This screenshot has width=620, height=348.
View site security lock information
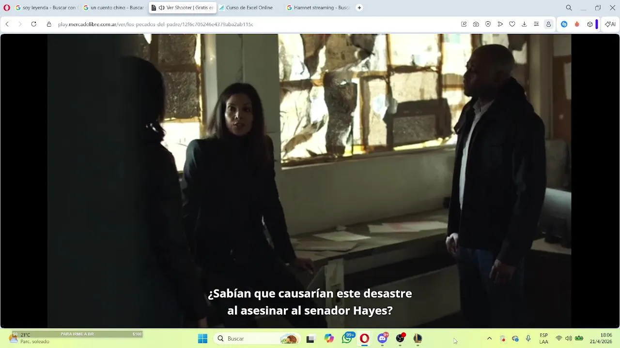pyautogui.click(x=49, y=24)
